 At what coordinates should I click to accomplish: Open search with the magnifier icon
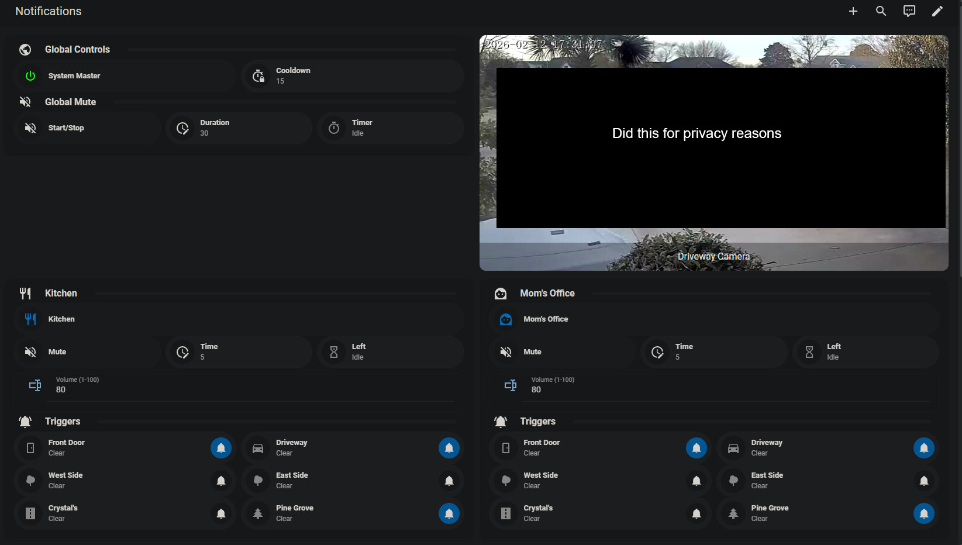881,11
